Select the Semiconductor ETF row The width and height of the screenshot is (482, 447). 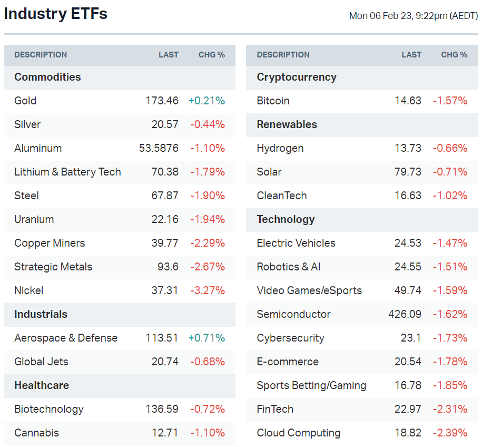[293, 314]
